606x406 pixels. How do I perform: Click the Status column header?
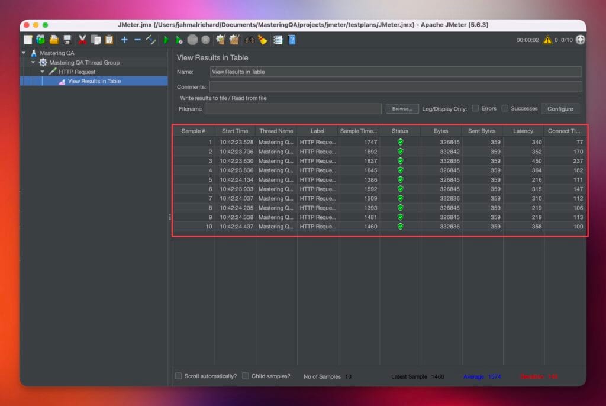tap(400, 131)
